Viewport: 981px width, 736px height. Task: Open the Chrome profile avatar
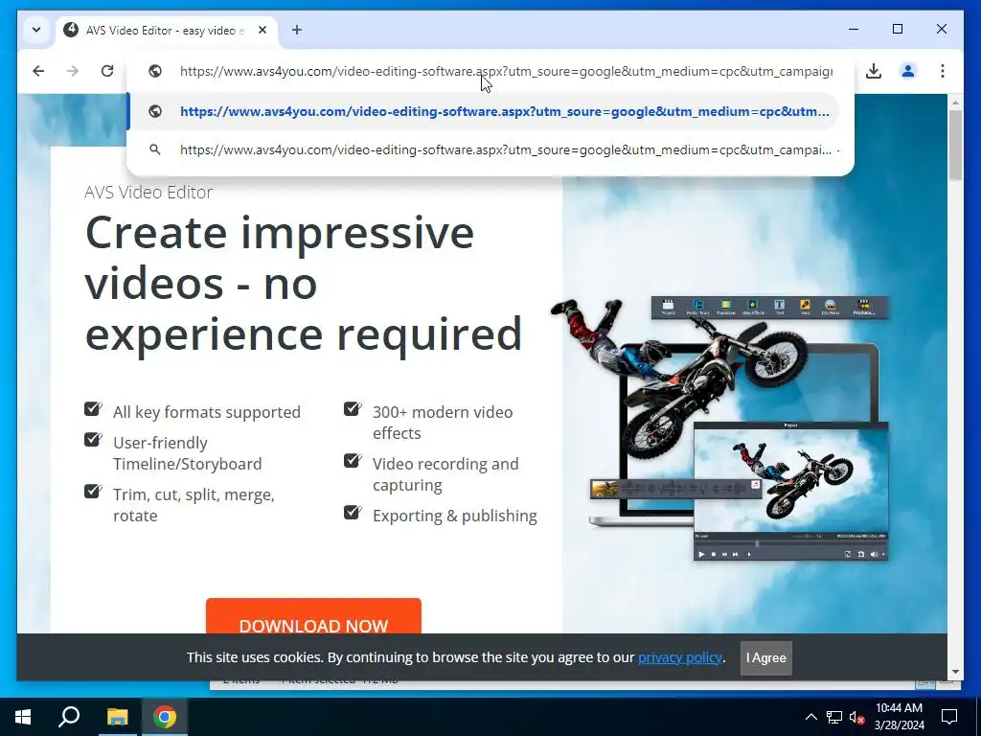[x=908, y=71]
